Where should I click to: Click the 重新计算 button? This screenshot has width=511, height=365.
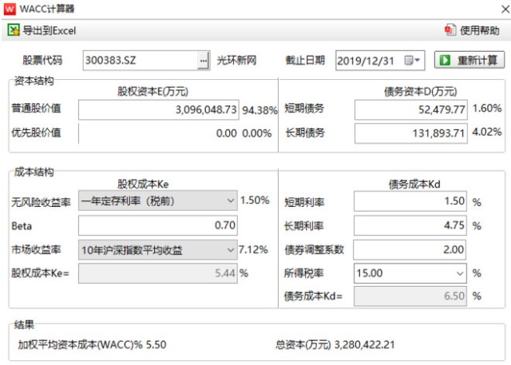coord(469,60)
